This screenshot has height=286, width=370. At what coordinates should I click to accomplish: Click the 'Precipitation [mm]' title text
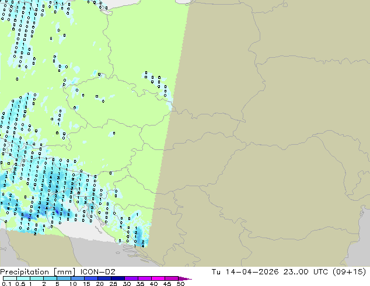pos(38,272)
